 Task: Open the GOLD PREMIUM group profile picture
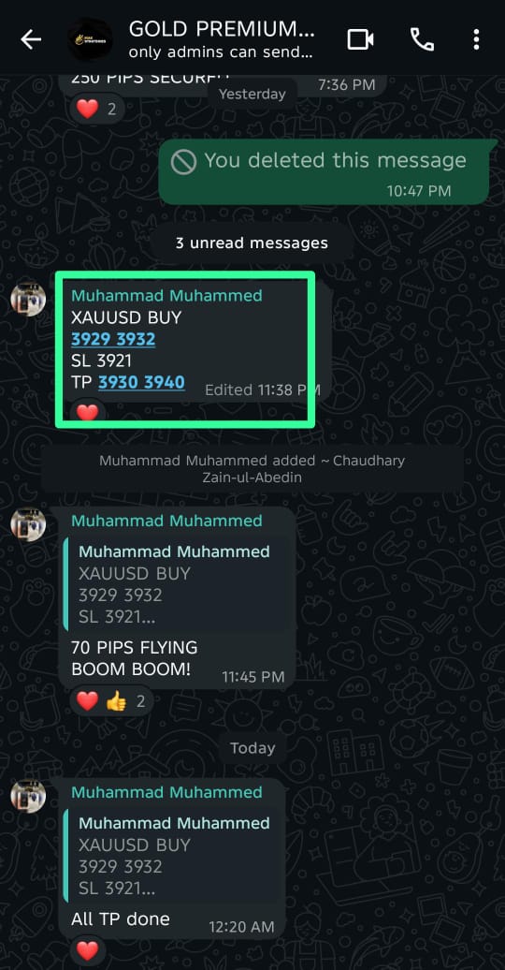90,39
